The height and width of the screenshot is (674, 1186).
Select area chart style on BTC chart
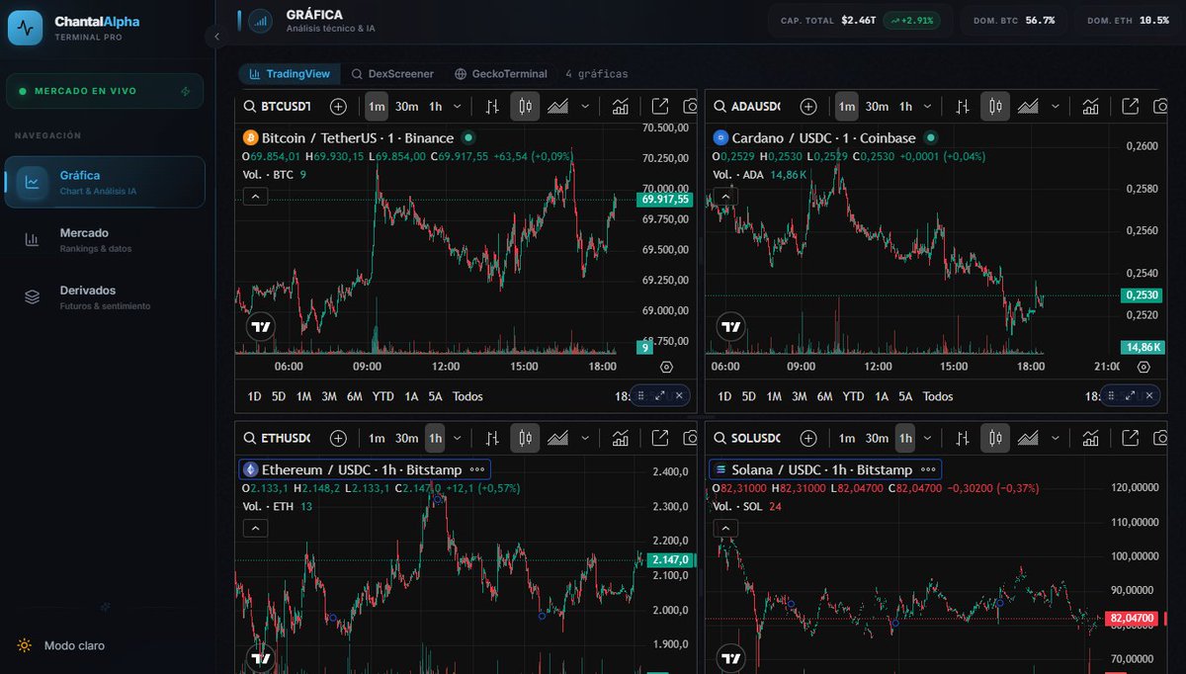tap(557, 107)
